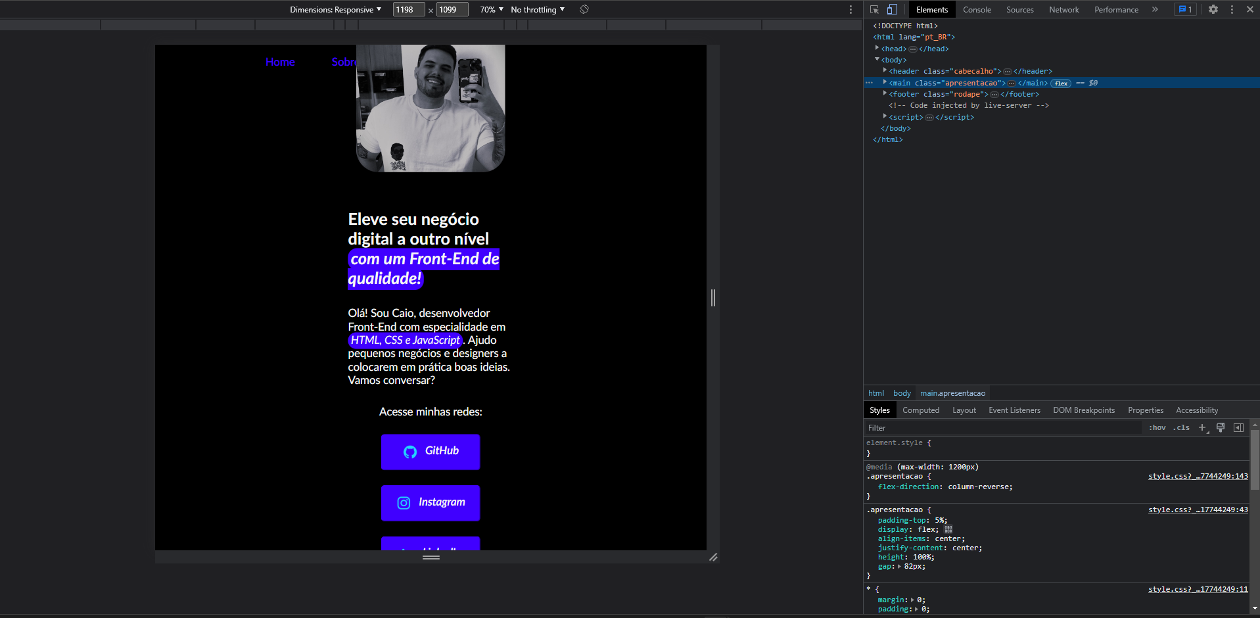Open DevTools settings gear
Viewport: 1260px width, 618px height.
[1213, 9]
